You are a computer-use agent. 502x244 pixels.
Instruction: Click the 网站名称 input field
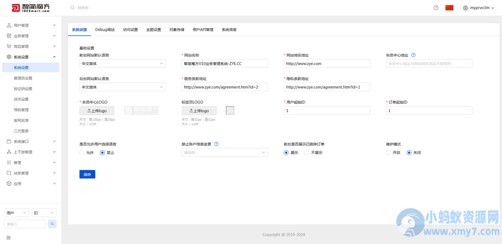[225, 64]
